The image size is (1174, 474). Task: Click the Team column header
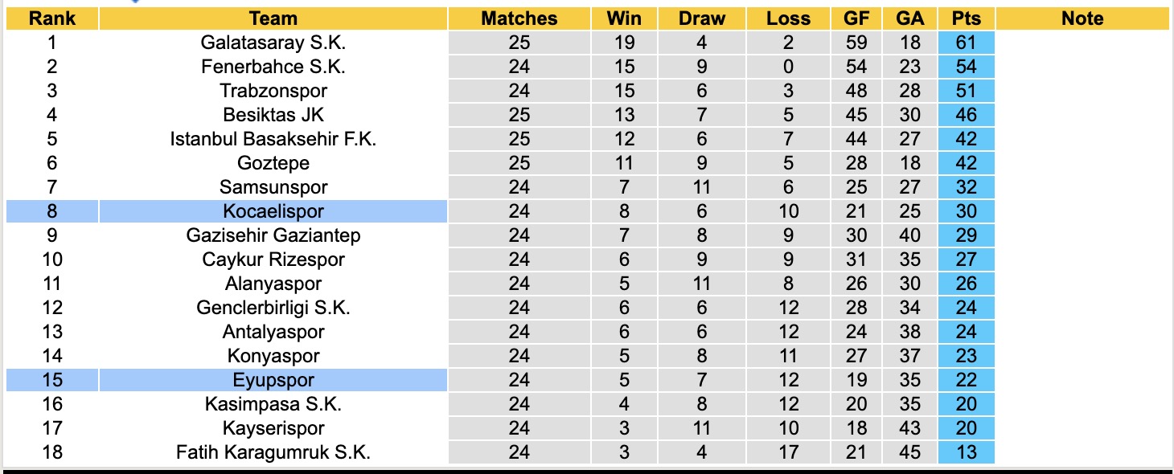[x=273, y=18]
